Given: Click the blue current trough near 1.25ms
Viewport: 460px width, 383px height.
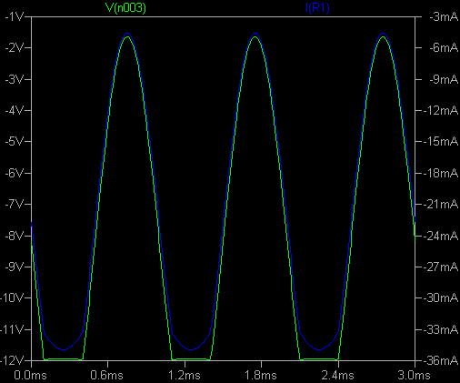Looking at the screenshot, I should [192, 349].
